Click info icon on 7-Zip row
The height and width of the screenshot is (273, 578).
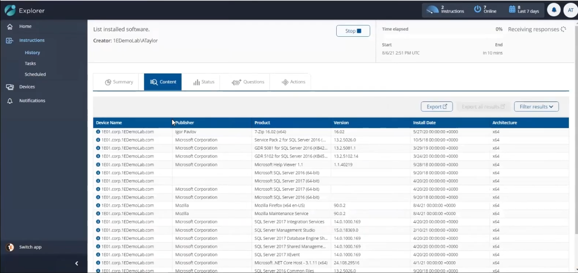pos(98,132)
